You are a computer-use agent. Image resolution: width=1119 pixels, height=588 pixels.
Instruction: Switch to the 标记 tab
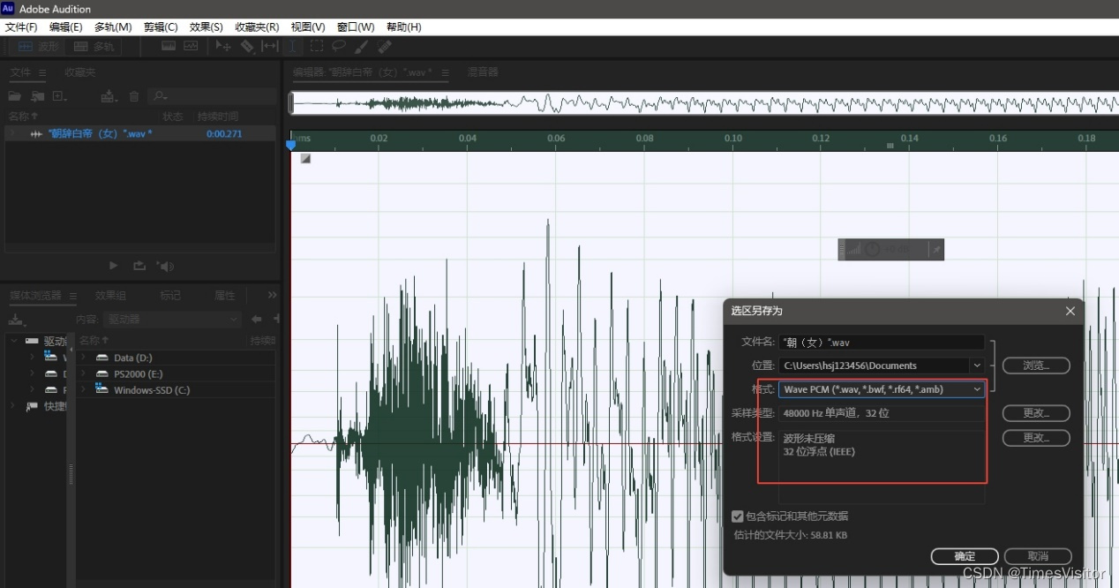pyautogui.click(x=170, y=296)
